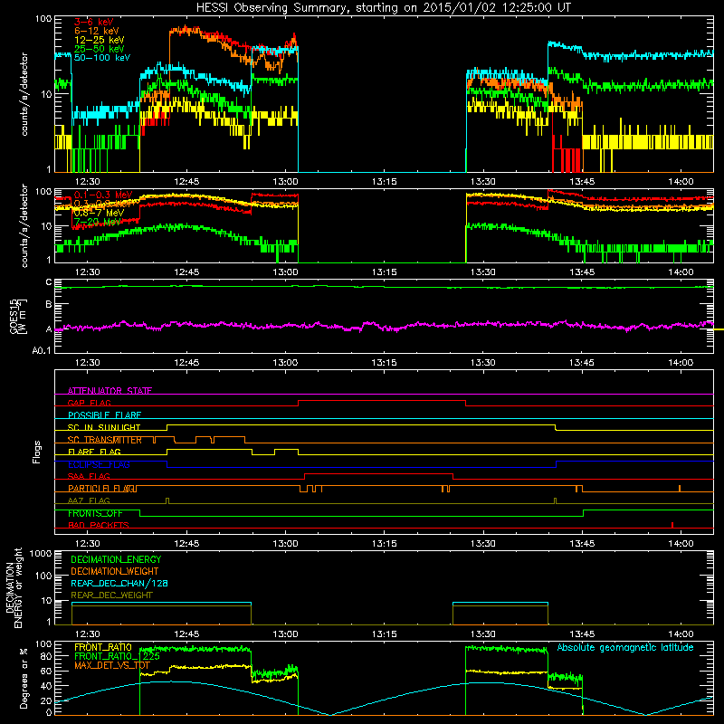Click the 40 tick label on bottom plot

point(46,686)
